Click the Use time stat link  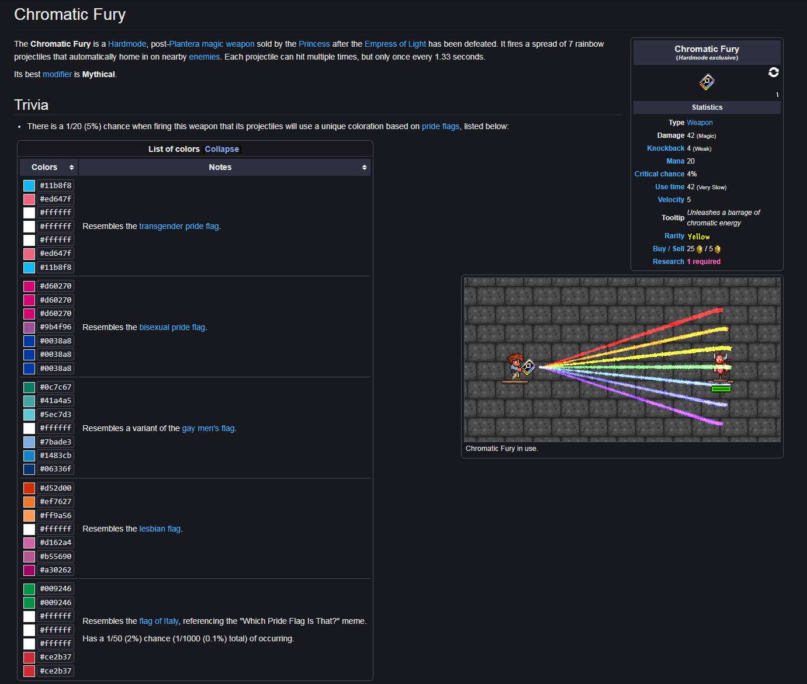click(x=670, y=187)
